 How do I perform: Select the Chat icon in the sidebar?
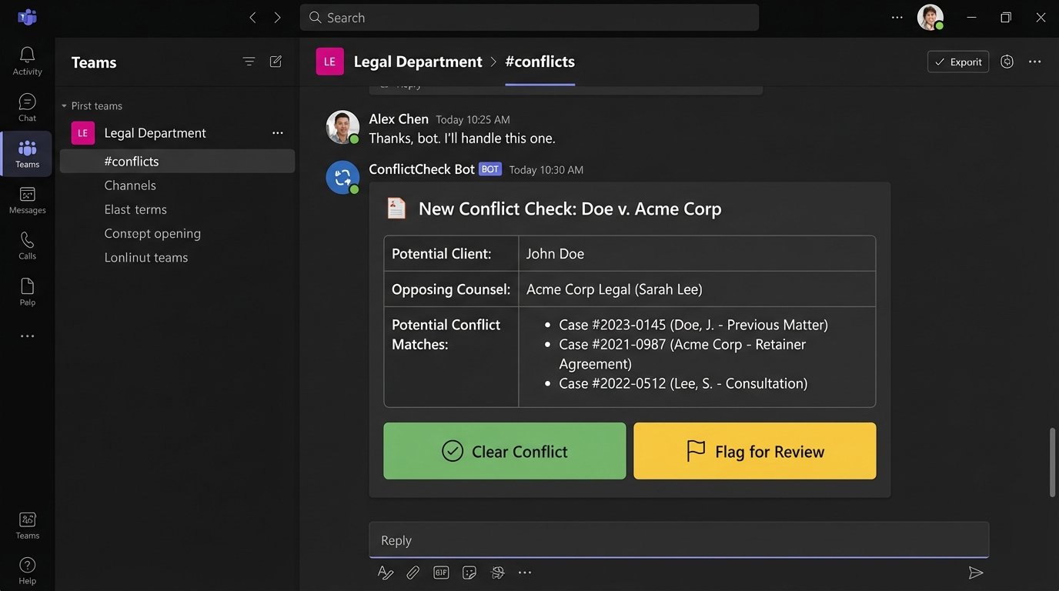click(27, 107)
